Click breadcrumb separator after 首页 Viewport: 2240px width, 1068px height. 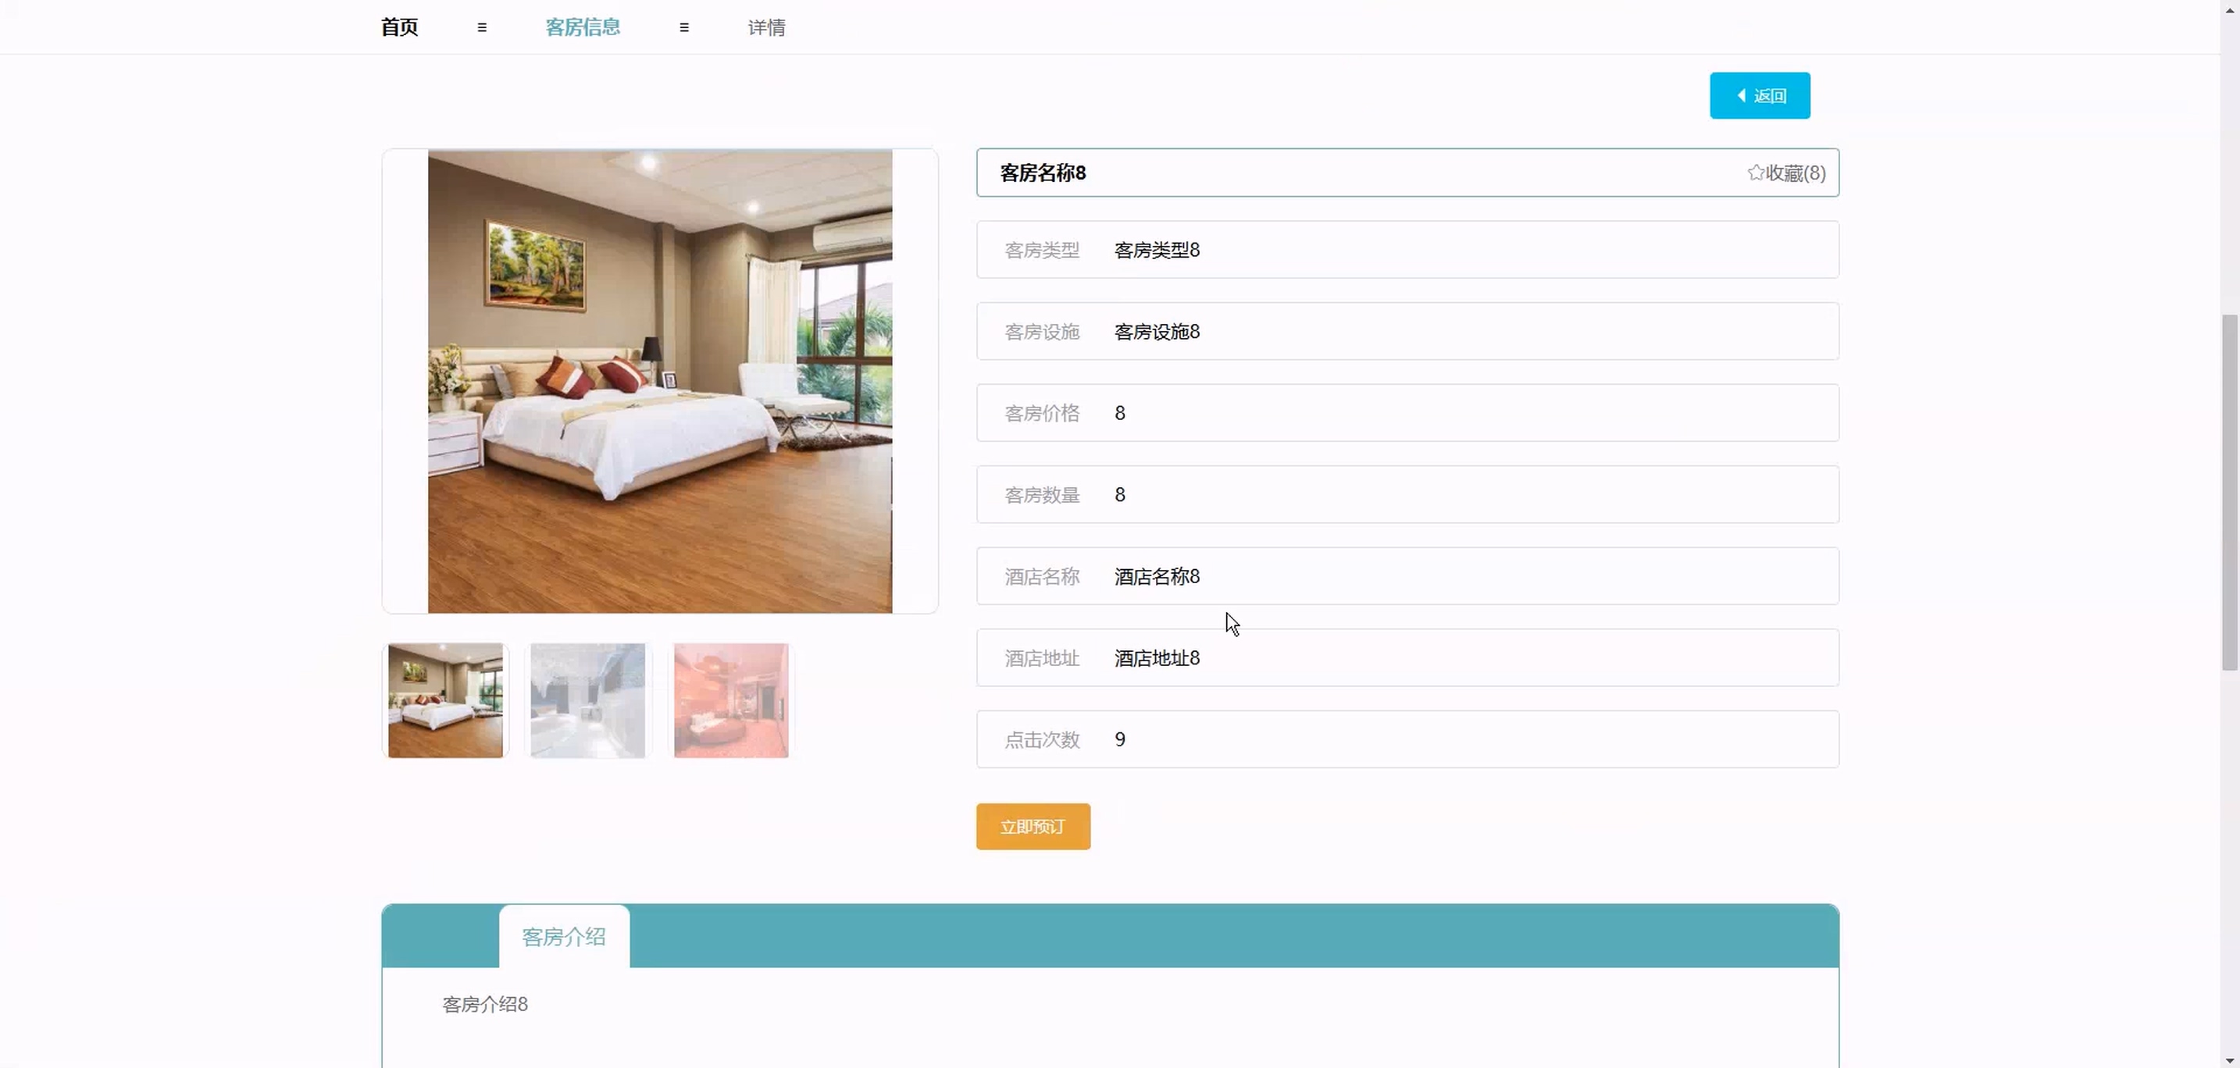482,28
